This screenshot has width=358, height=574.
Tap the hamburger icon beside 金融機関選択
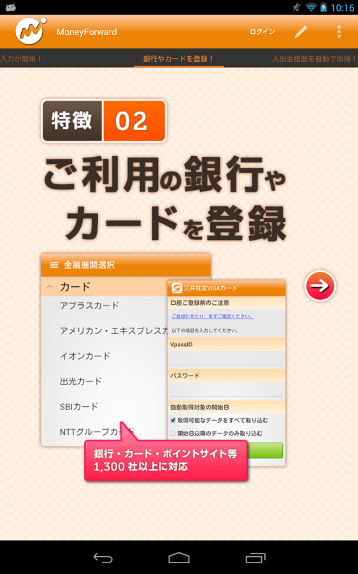[54, 265]
